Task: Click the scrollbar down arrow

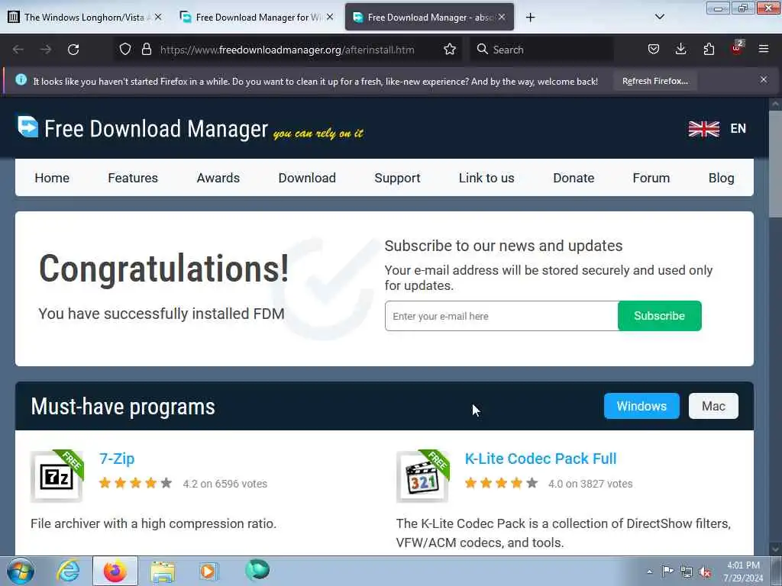Action: coord(775,549)
